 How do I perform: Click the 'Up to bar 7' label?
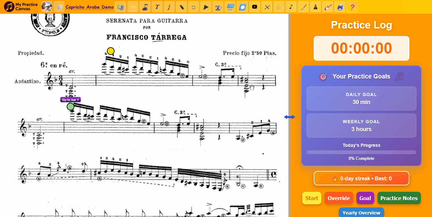71,100
